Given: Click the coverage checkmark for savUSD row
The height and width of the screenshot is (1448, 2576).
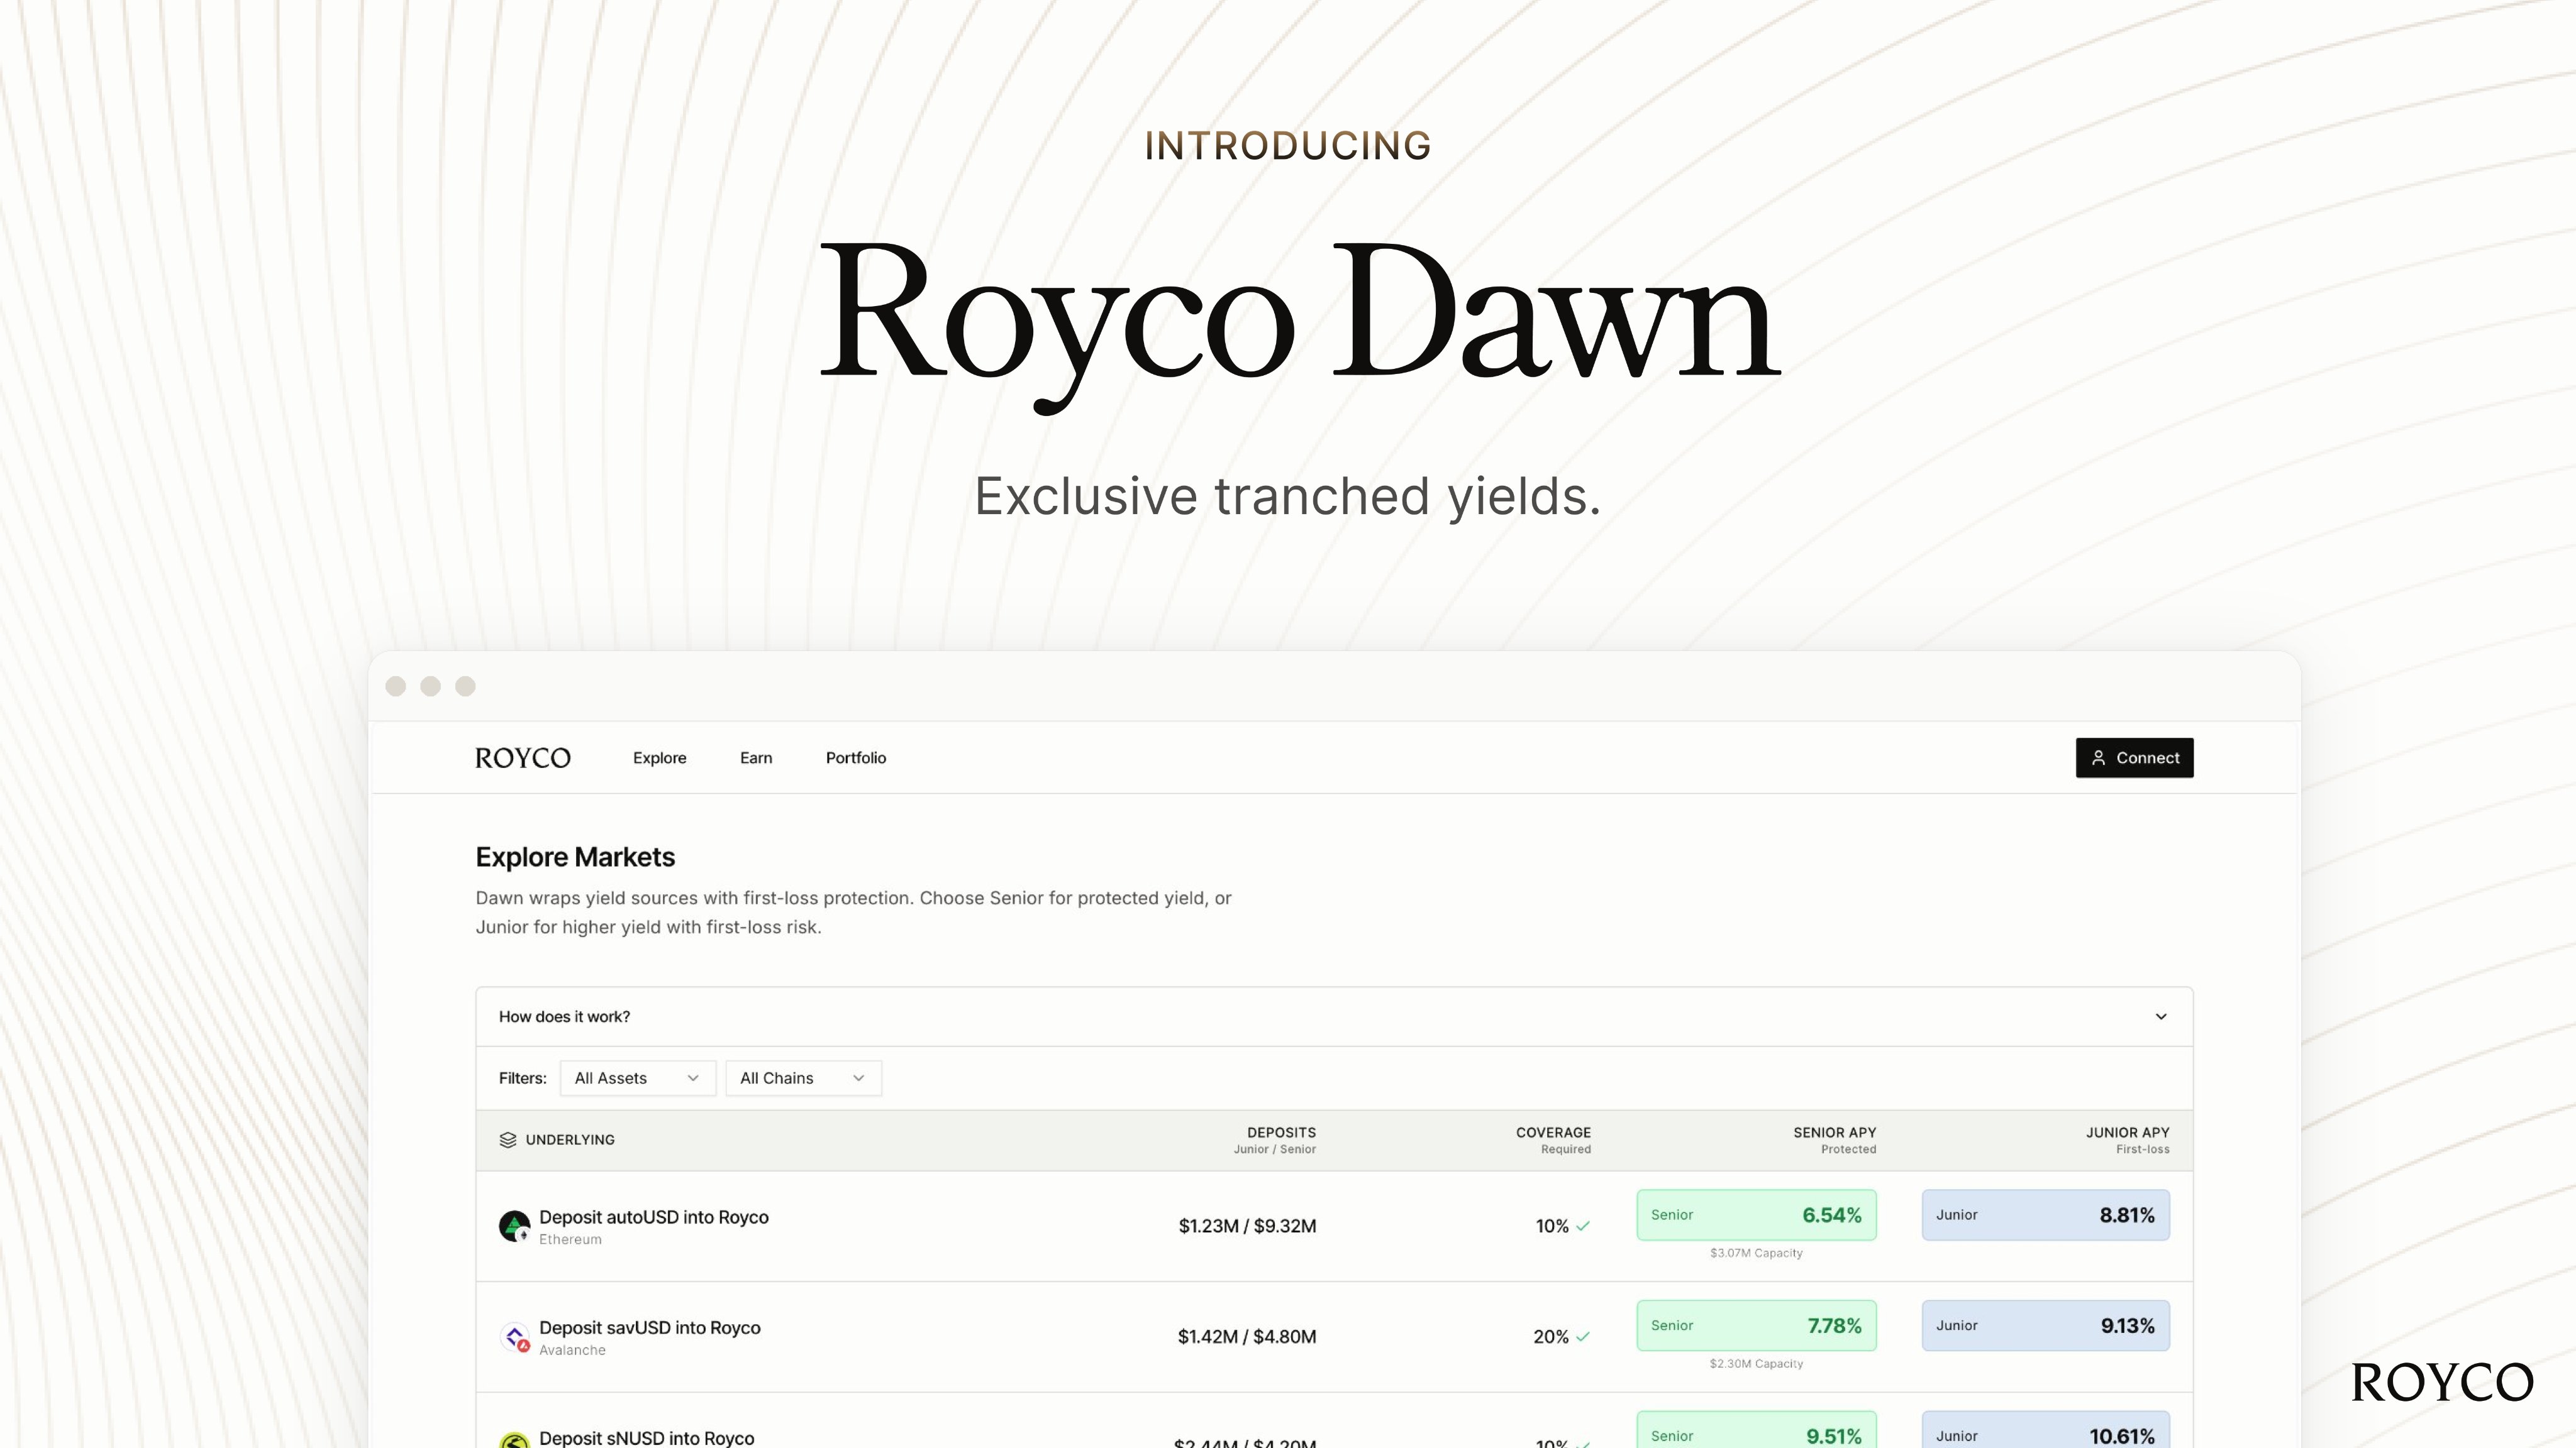Looking at the screenshot, I should click(1583, 1337).
